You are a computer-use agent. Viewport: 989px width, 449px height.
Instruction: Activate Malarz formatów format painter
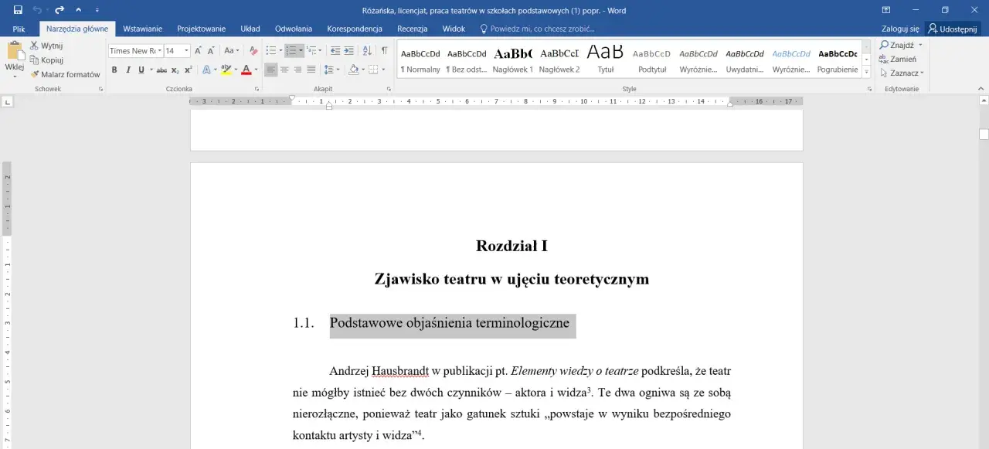point(65,74)
